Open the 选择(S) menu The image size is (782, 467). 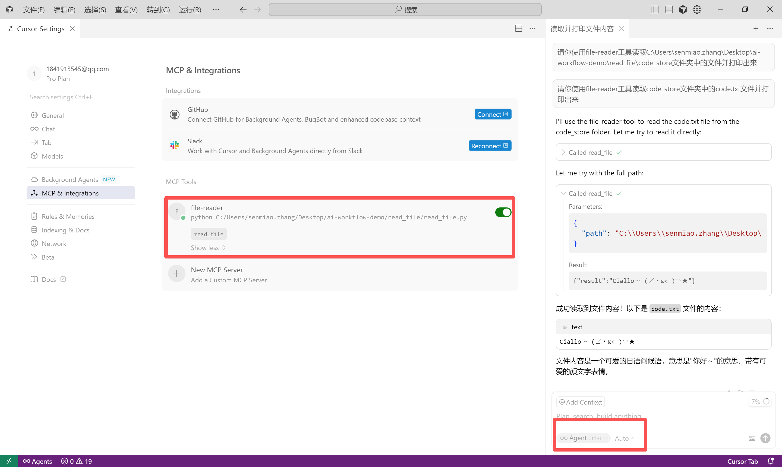(95, 10)
